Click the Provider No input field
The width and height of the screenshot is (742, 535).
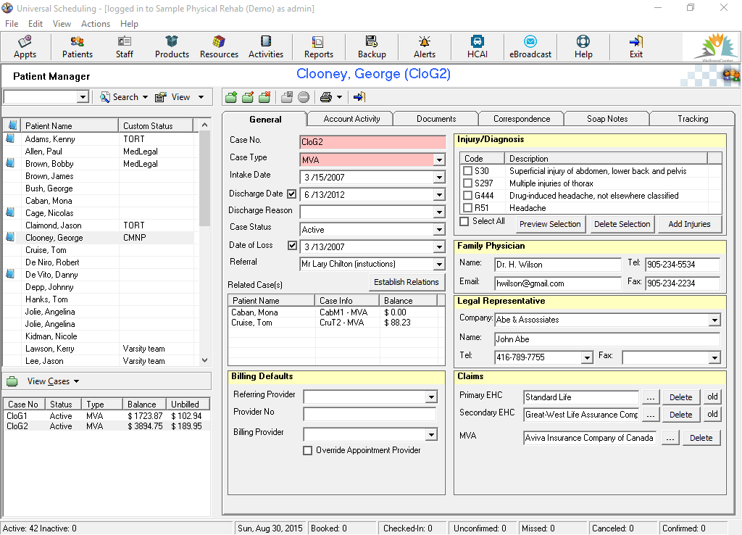pyautogui.click(x=370, y=414)
